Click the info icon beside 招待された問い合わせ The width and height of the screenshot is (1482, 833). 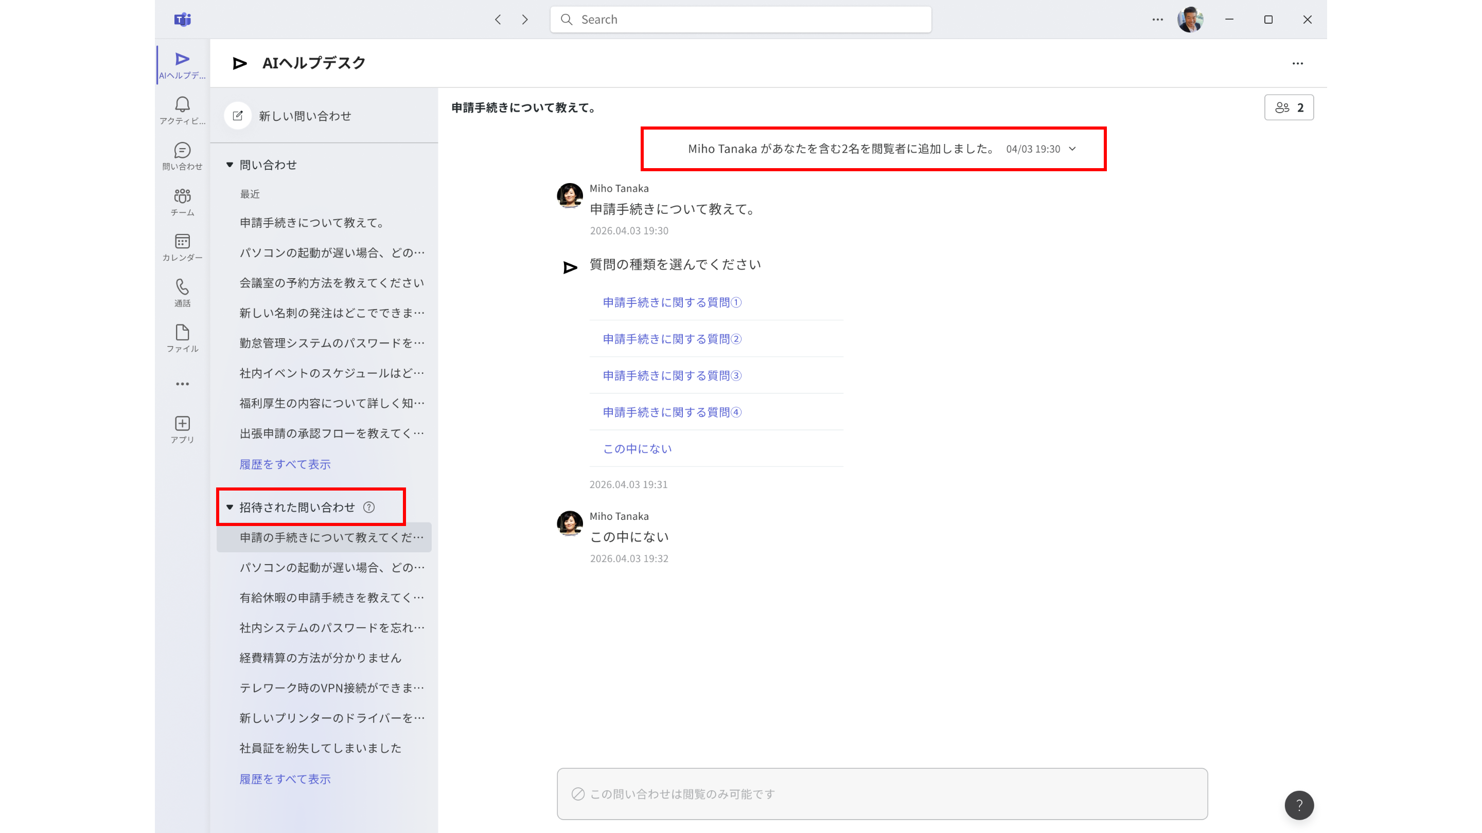369,507
